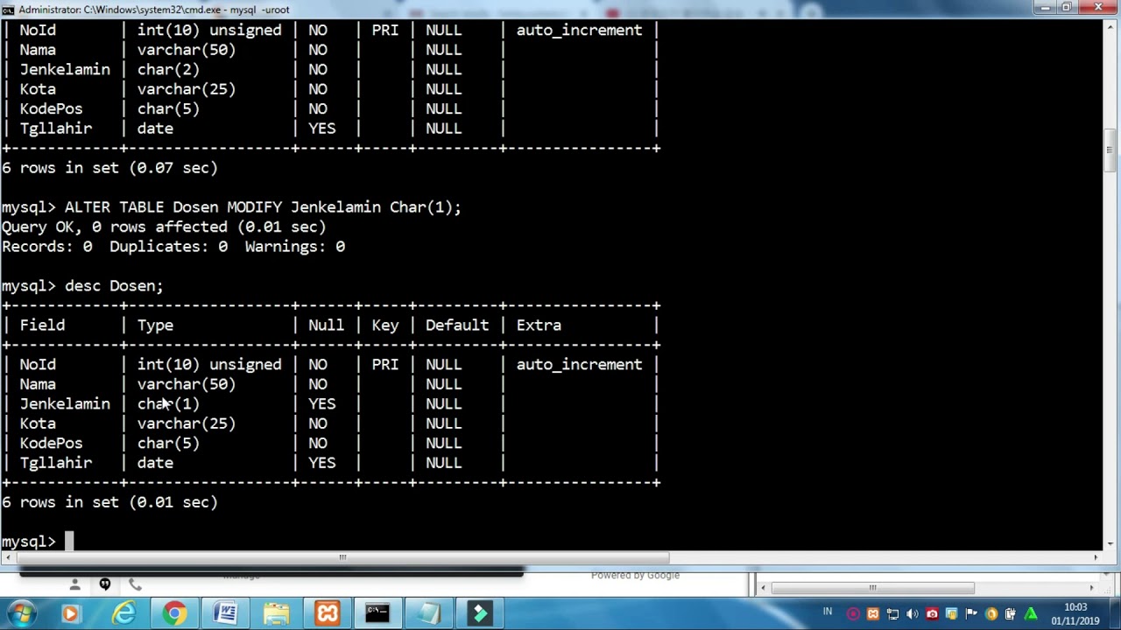Viewport: 1121px width, 630px height.
Task: Click the Hangouts chat bubble icon in background window
Action: [x=104, y=584]
